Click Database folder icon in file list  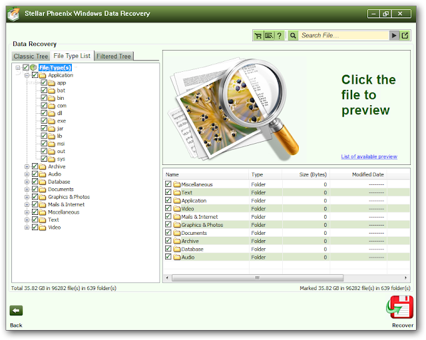[177, 249]
